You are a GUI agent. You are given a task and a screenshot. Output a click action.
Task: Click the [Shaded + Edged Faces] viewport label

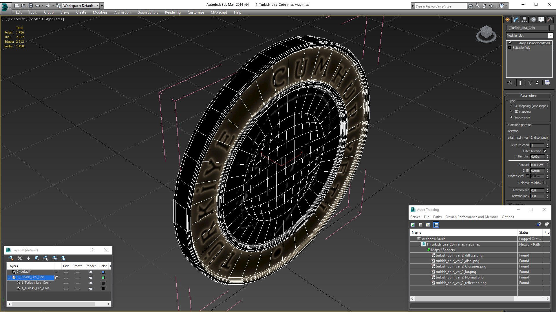46,19
